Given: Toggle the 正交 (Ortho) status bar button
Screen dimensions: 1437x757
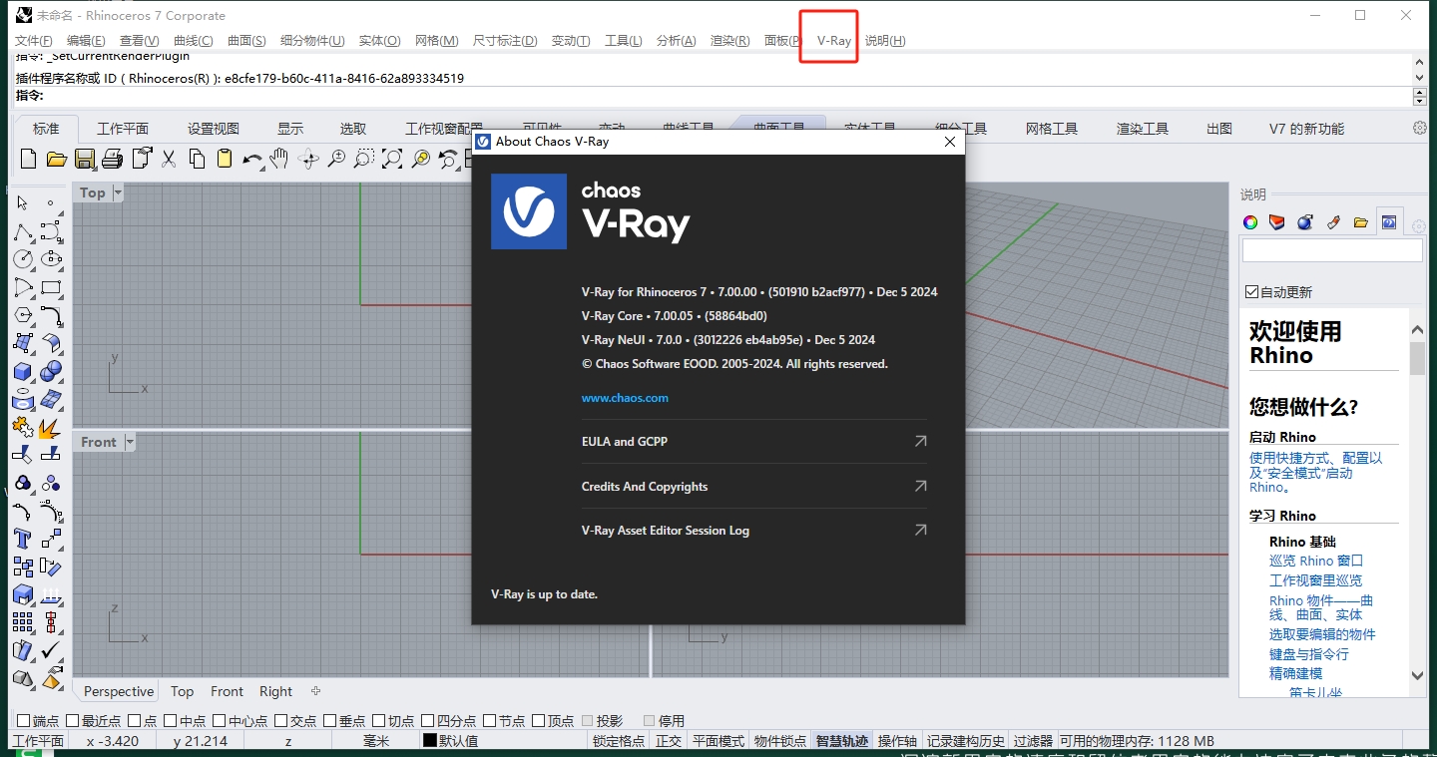Looking at the screenshot, I should 669,741.
